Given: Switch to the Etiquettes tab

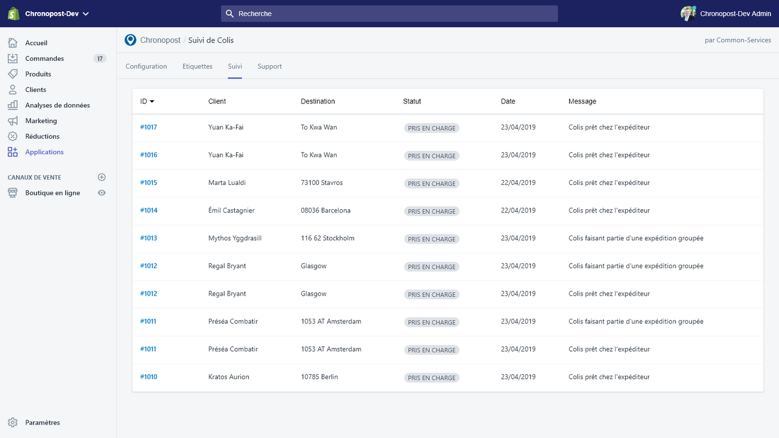Looking at the screenshot, I should tap(197, 66).
